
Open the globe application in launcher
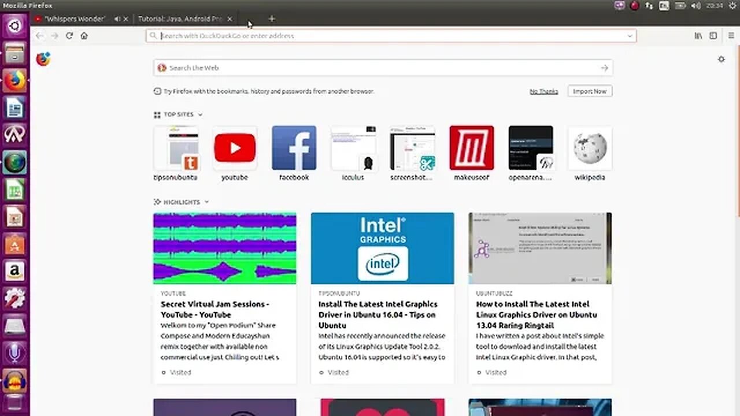point(14,162)
